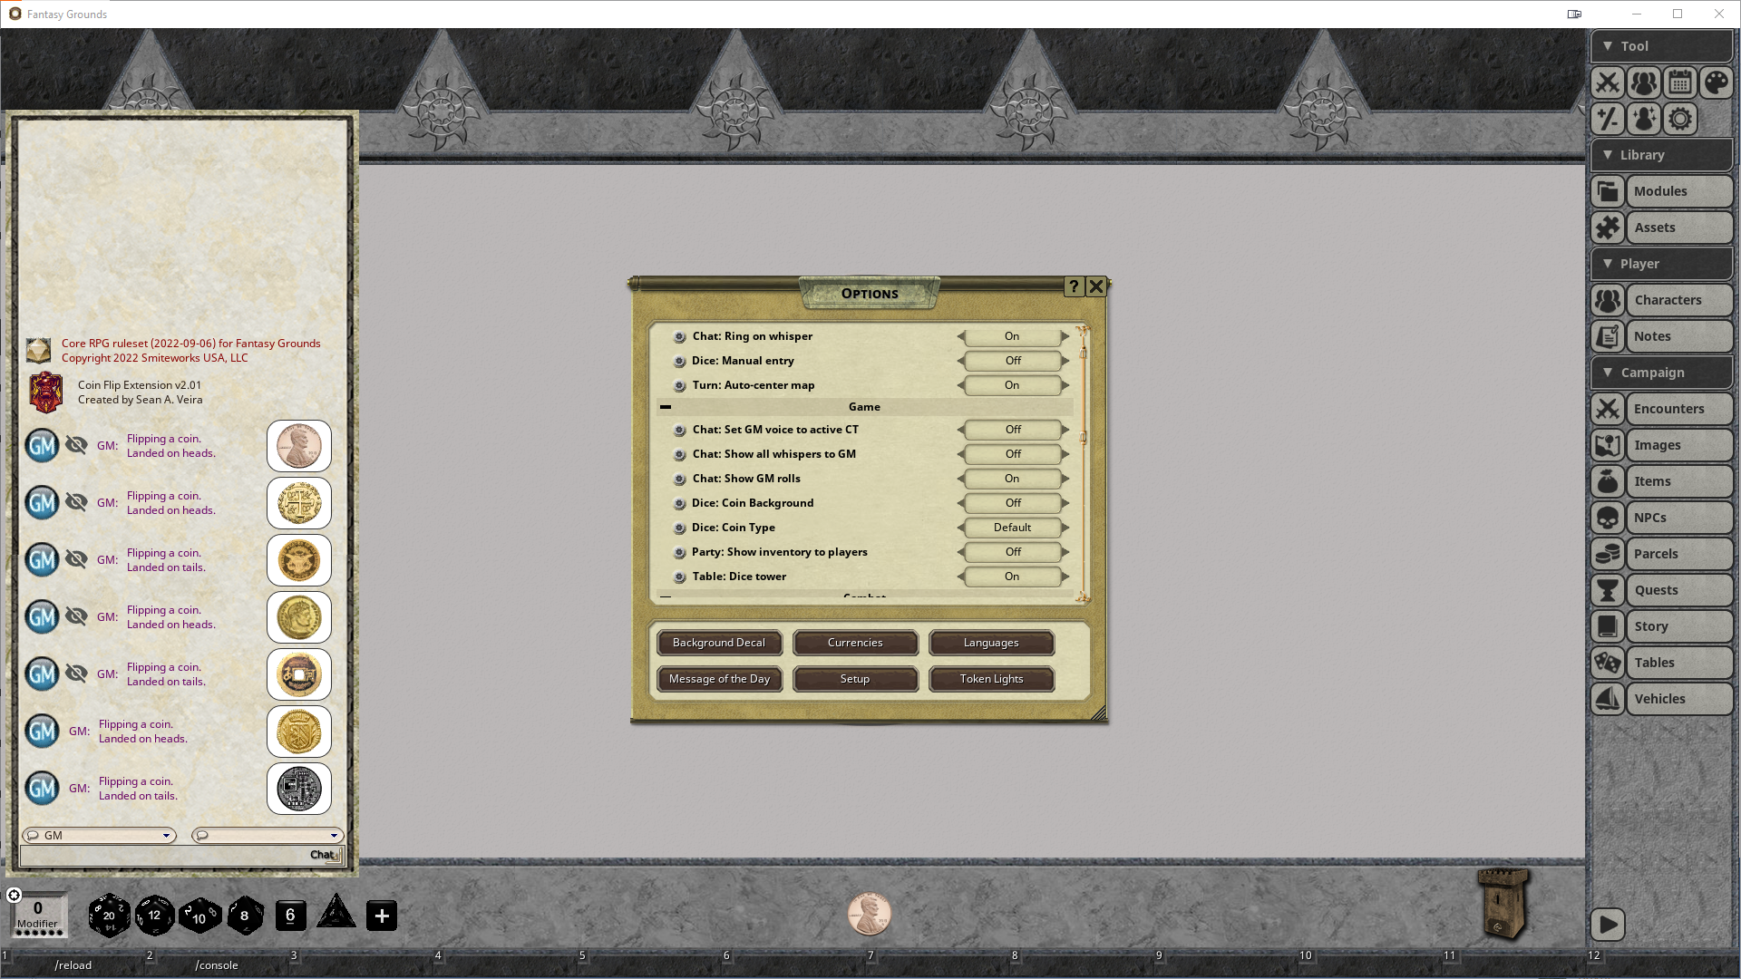Screen dimensions: 1741x979
Task: Toggle Chat: Show GM rolls On
Action: coord(1012,478)
